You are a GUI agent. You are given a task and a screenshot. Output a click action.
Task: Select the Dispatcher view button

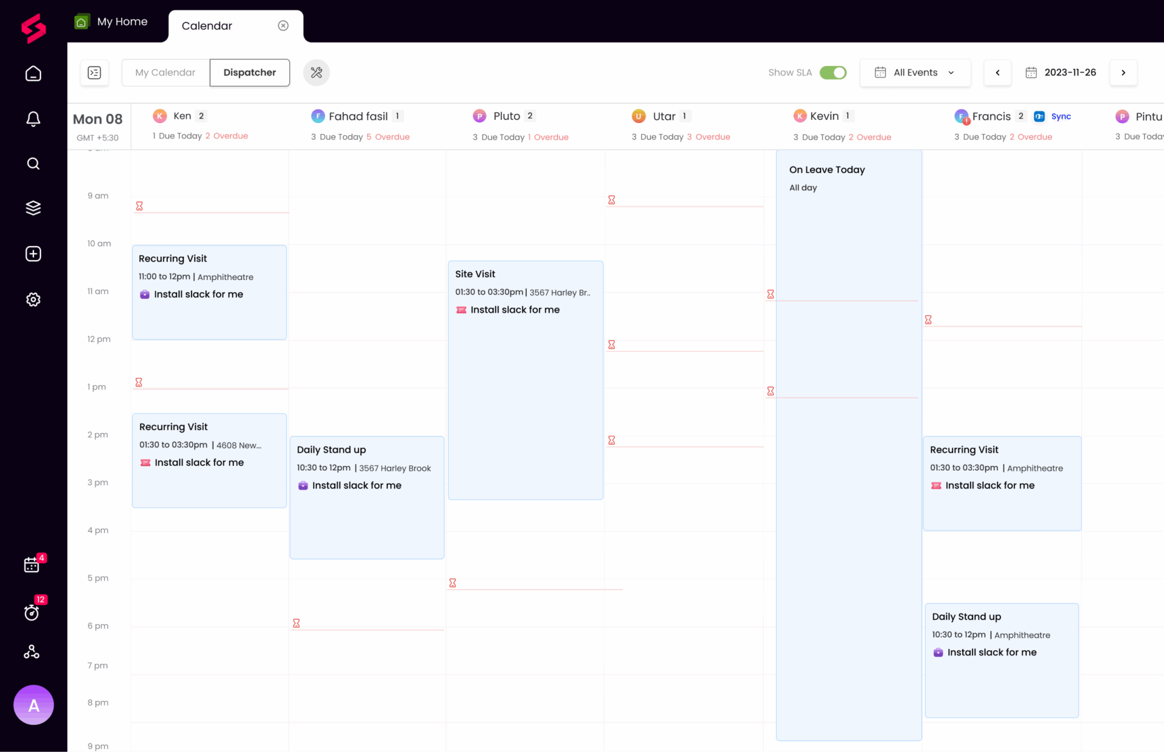tap(250, 73)
